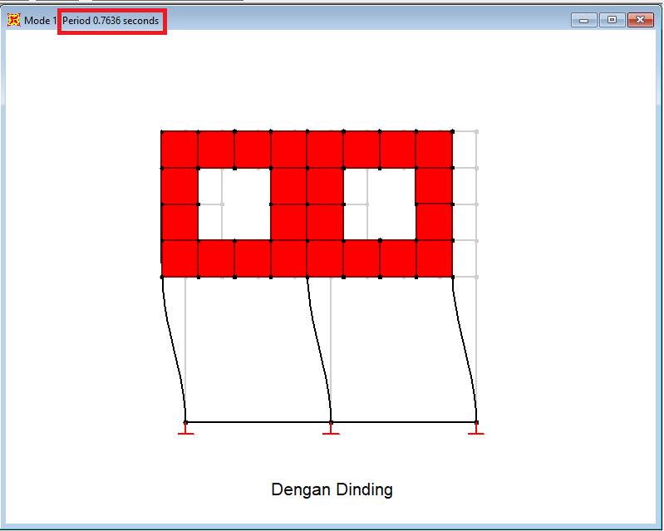Select the right red support symbol
The height and width of the screenshot is (531, 664).
tap(476, 430)
